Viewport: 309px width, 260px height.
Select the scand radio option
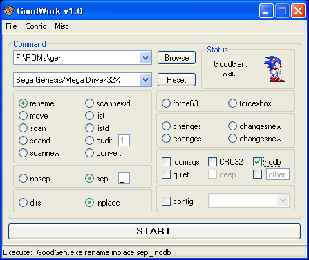(x=23, y=141)
